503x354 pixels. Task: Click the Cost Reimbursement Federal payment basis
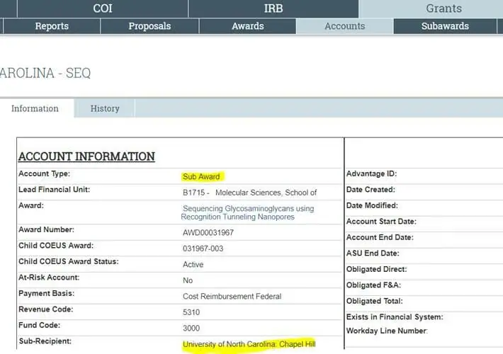(232, 296)
